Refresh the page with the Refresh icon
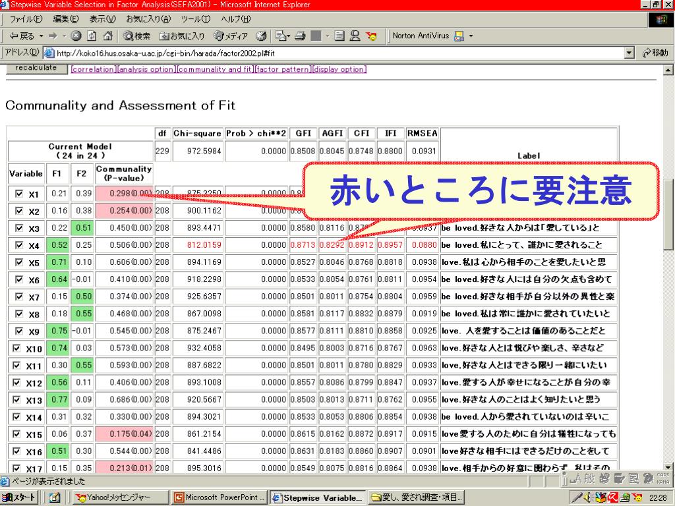 pyautogui.click(x=92, y=36)
